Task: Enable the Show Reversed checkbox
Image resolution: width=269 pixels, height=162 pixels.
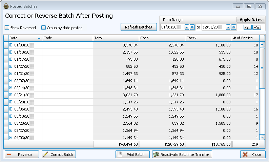Action: (x=7, y=28)
